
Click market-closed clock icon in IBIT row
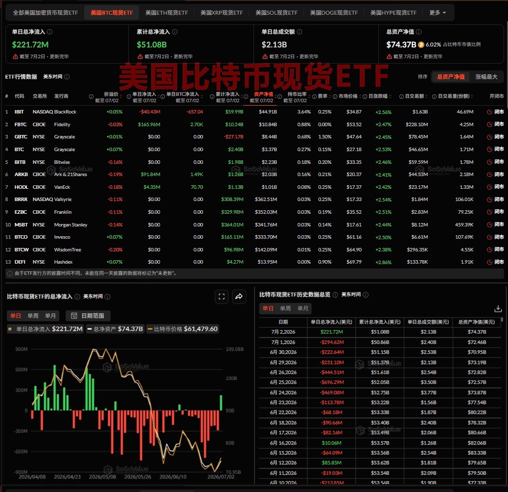coord(489,112)
